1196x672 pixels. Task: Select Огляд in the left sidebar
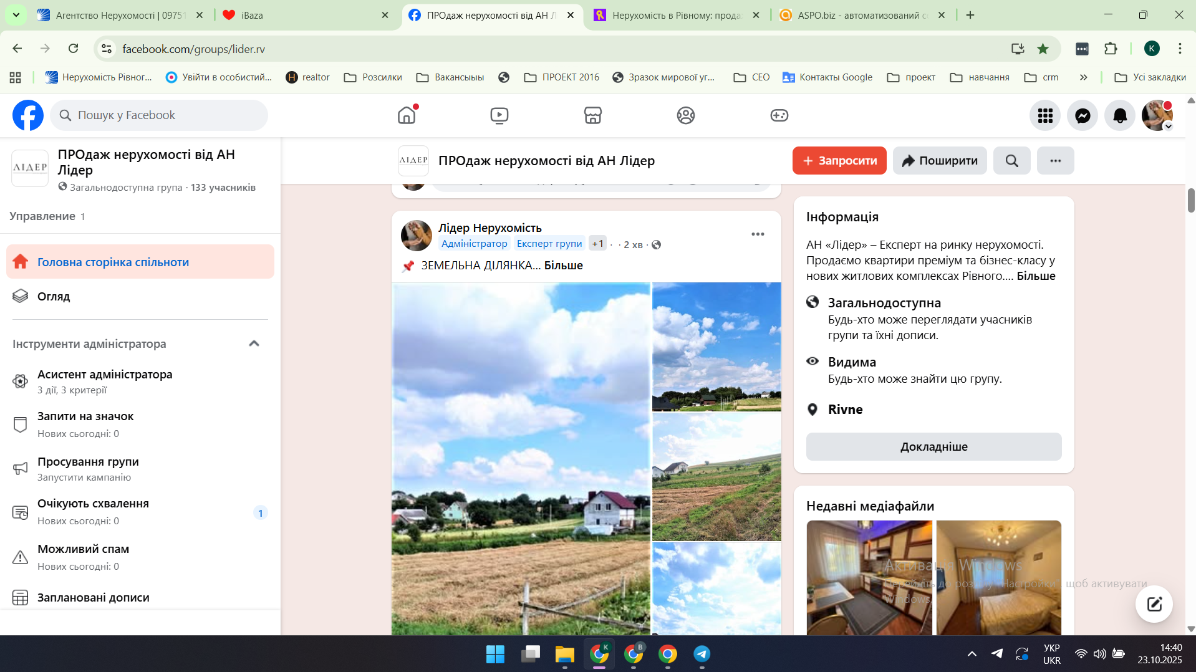(54, 296)
